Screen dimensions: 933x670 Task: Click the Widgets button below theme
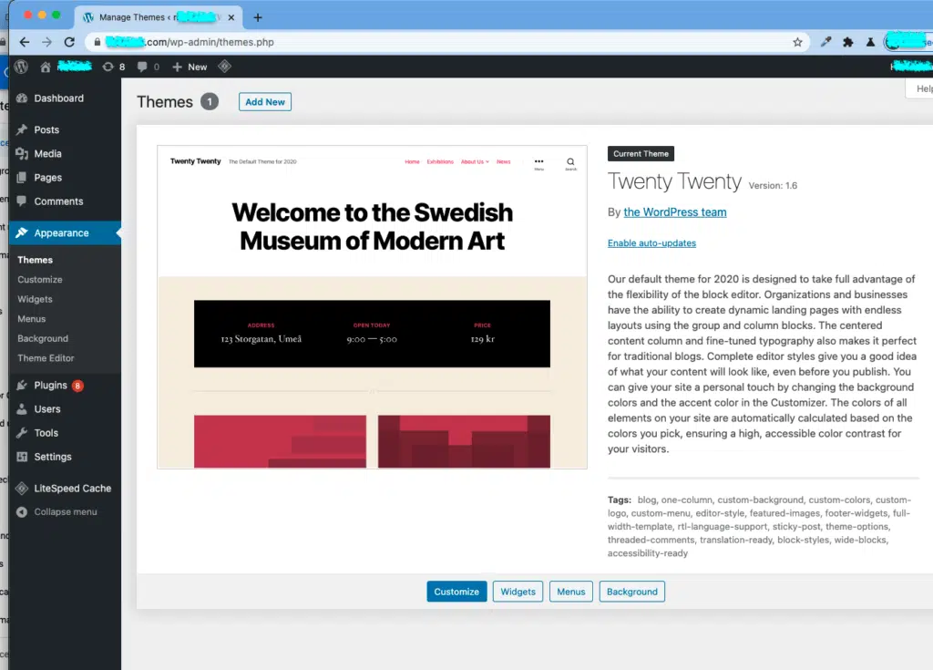(518, 592)
